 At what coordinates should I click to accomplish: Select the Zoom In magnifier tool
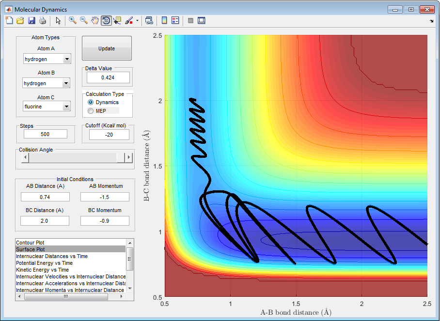pyautogui.click(x=73, y=20)
